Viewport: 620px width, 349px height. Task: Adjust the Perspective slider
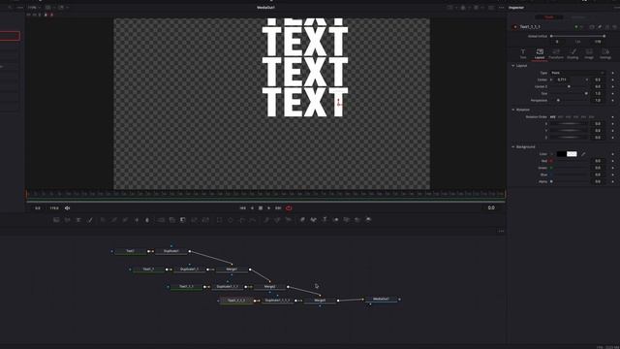click(x=569, y=100)
